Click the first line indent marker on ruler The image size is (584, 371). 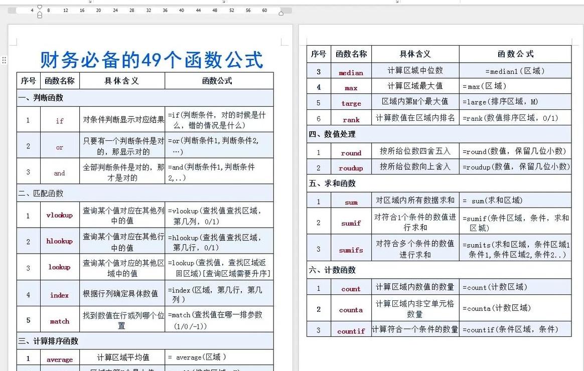tap(40, 7)
